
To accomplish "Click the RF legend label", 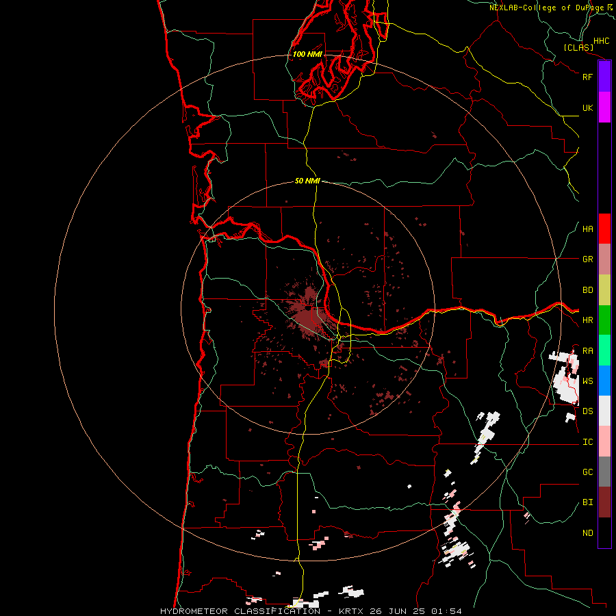I will tap(587, 77).
